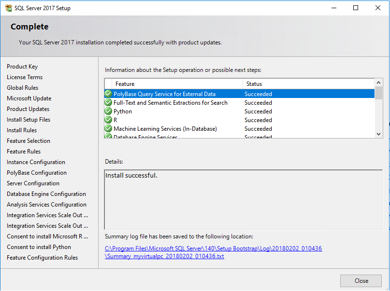
Task: Click green check icon beside Machine Learning Services
Action: pyautogui.click(x=108, y=129)
